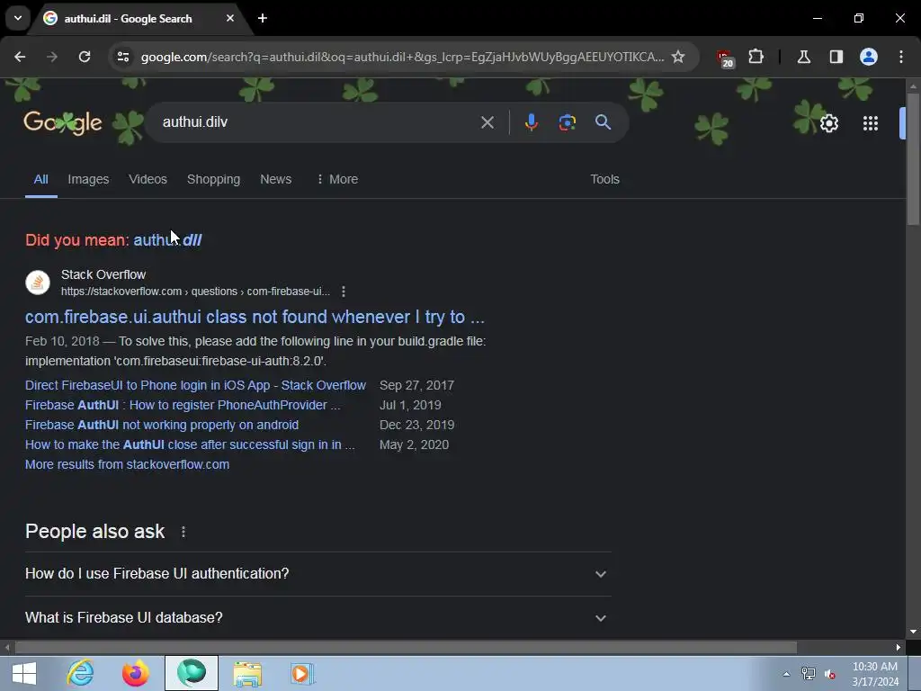This screenshot has width=921, height=691.
Task: Switch to the Videos tab
Action: click(x=148, y=179)
